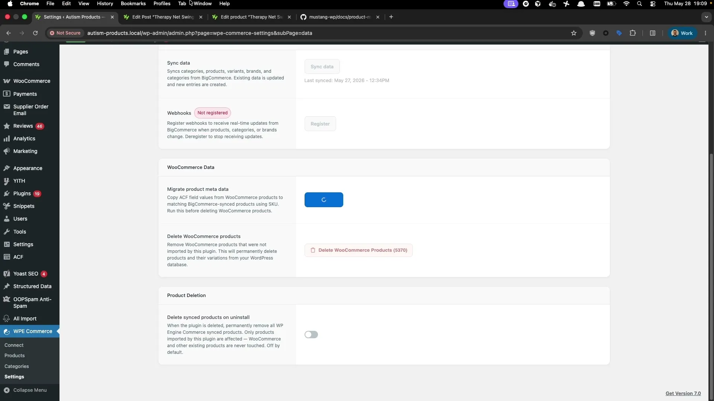
Task: Click the Sync data button
Action: 322,66
